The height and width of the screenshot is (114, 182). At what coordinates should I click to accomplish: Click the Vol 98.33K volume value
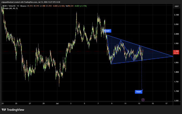coord(70,6)
